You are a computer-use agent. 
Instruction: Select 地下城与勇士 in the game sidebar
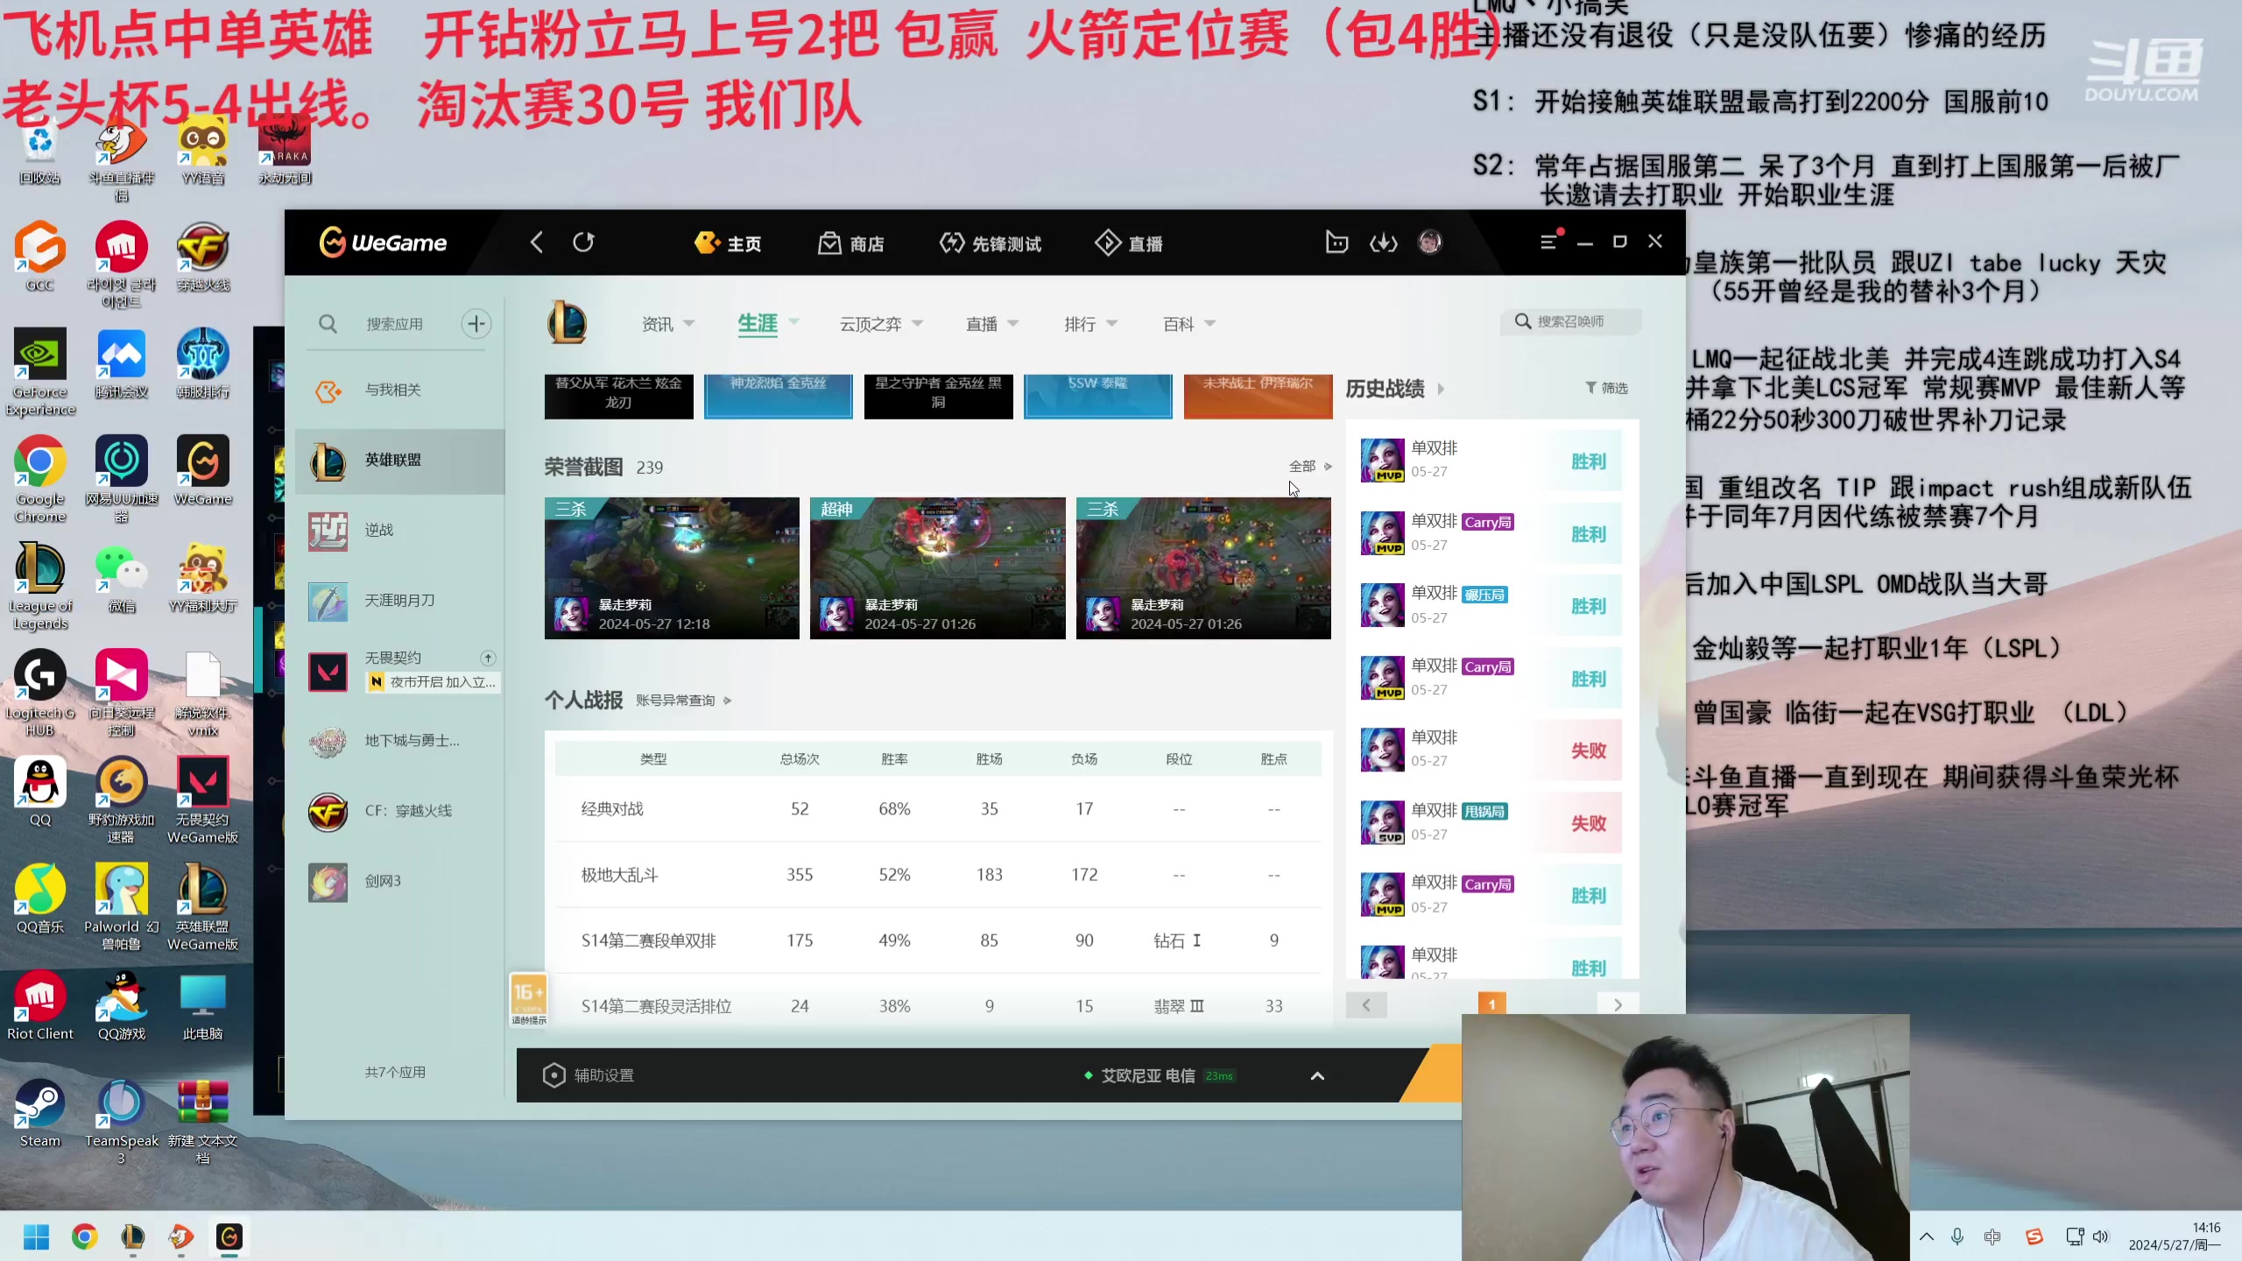(x=400, y=741)
